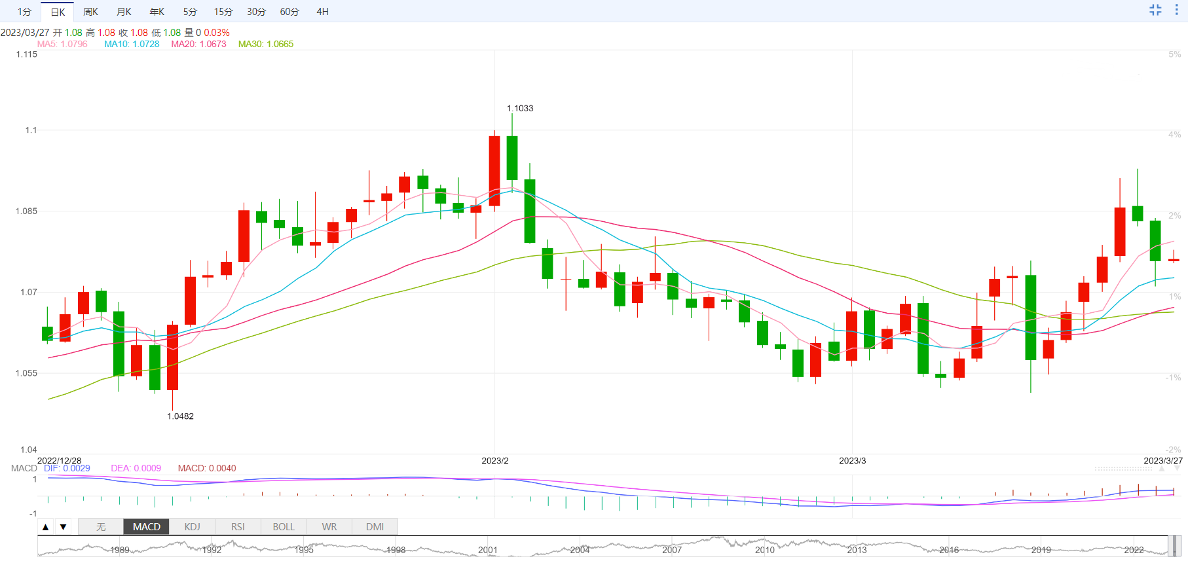Click the 1.1033 high price label
The width and height of the screenshot is (1188, 580).
point(520,109)
